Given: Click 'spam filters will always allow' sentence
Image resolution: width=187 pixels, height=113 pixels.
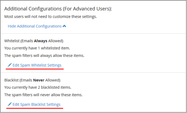Looking at the screenshot, I should (44, 56).
